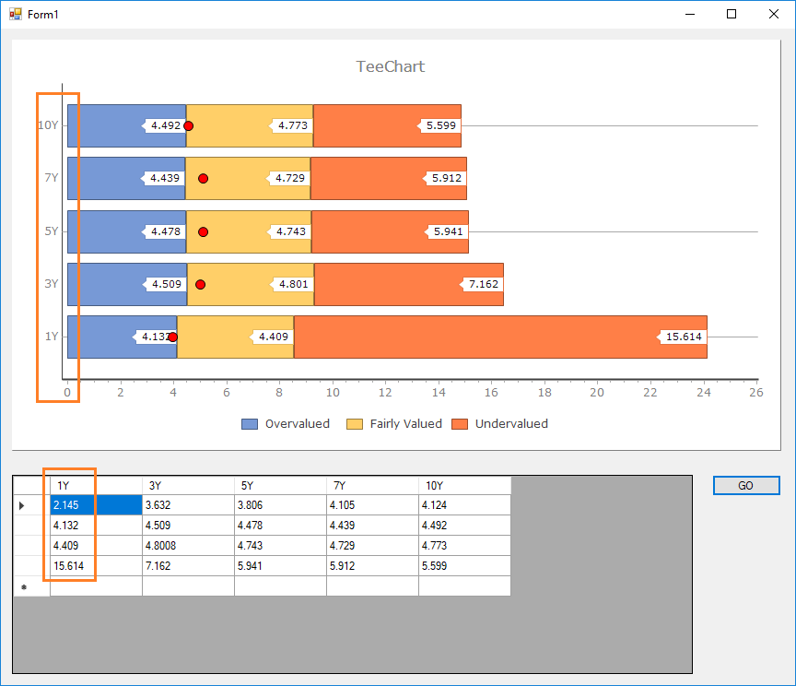Click the Overvalued blue legend swatch

(x=250, y=424)
